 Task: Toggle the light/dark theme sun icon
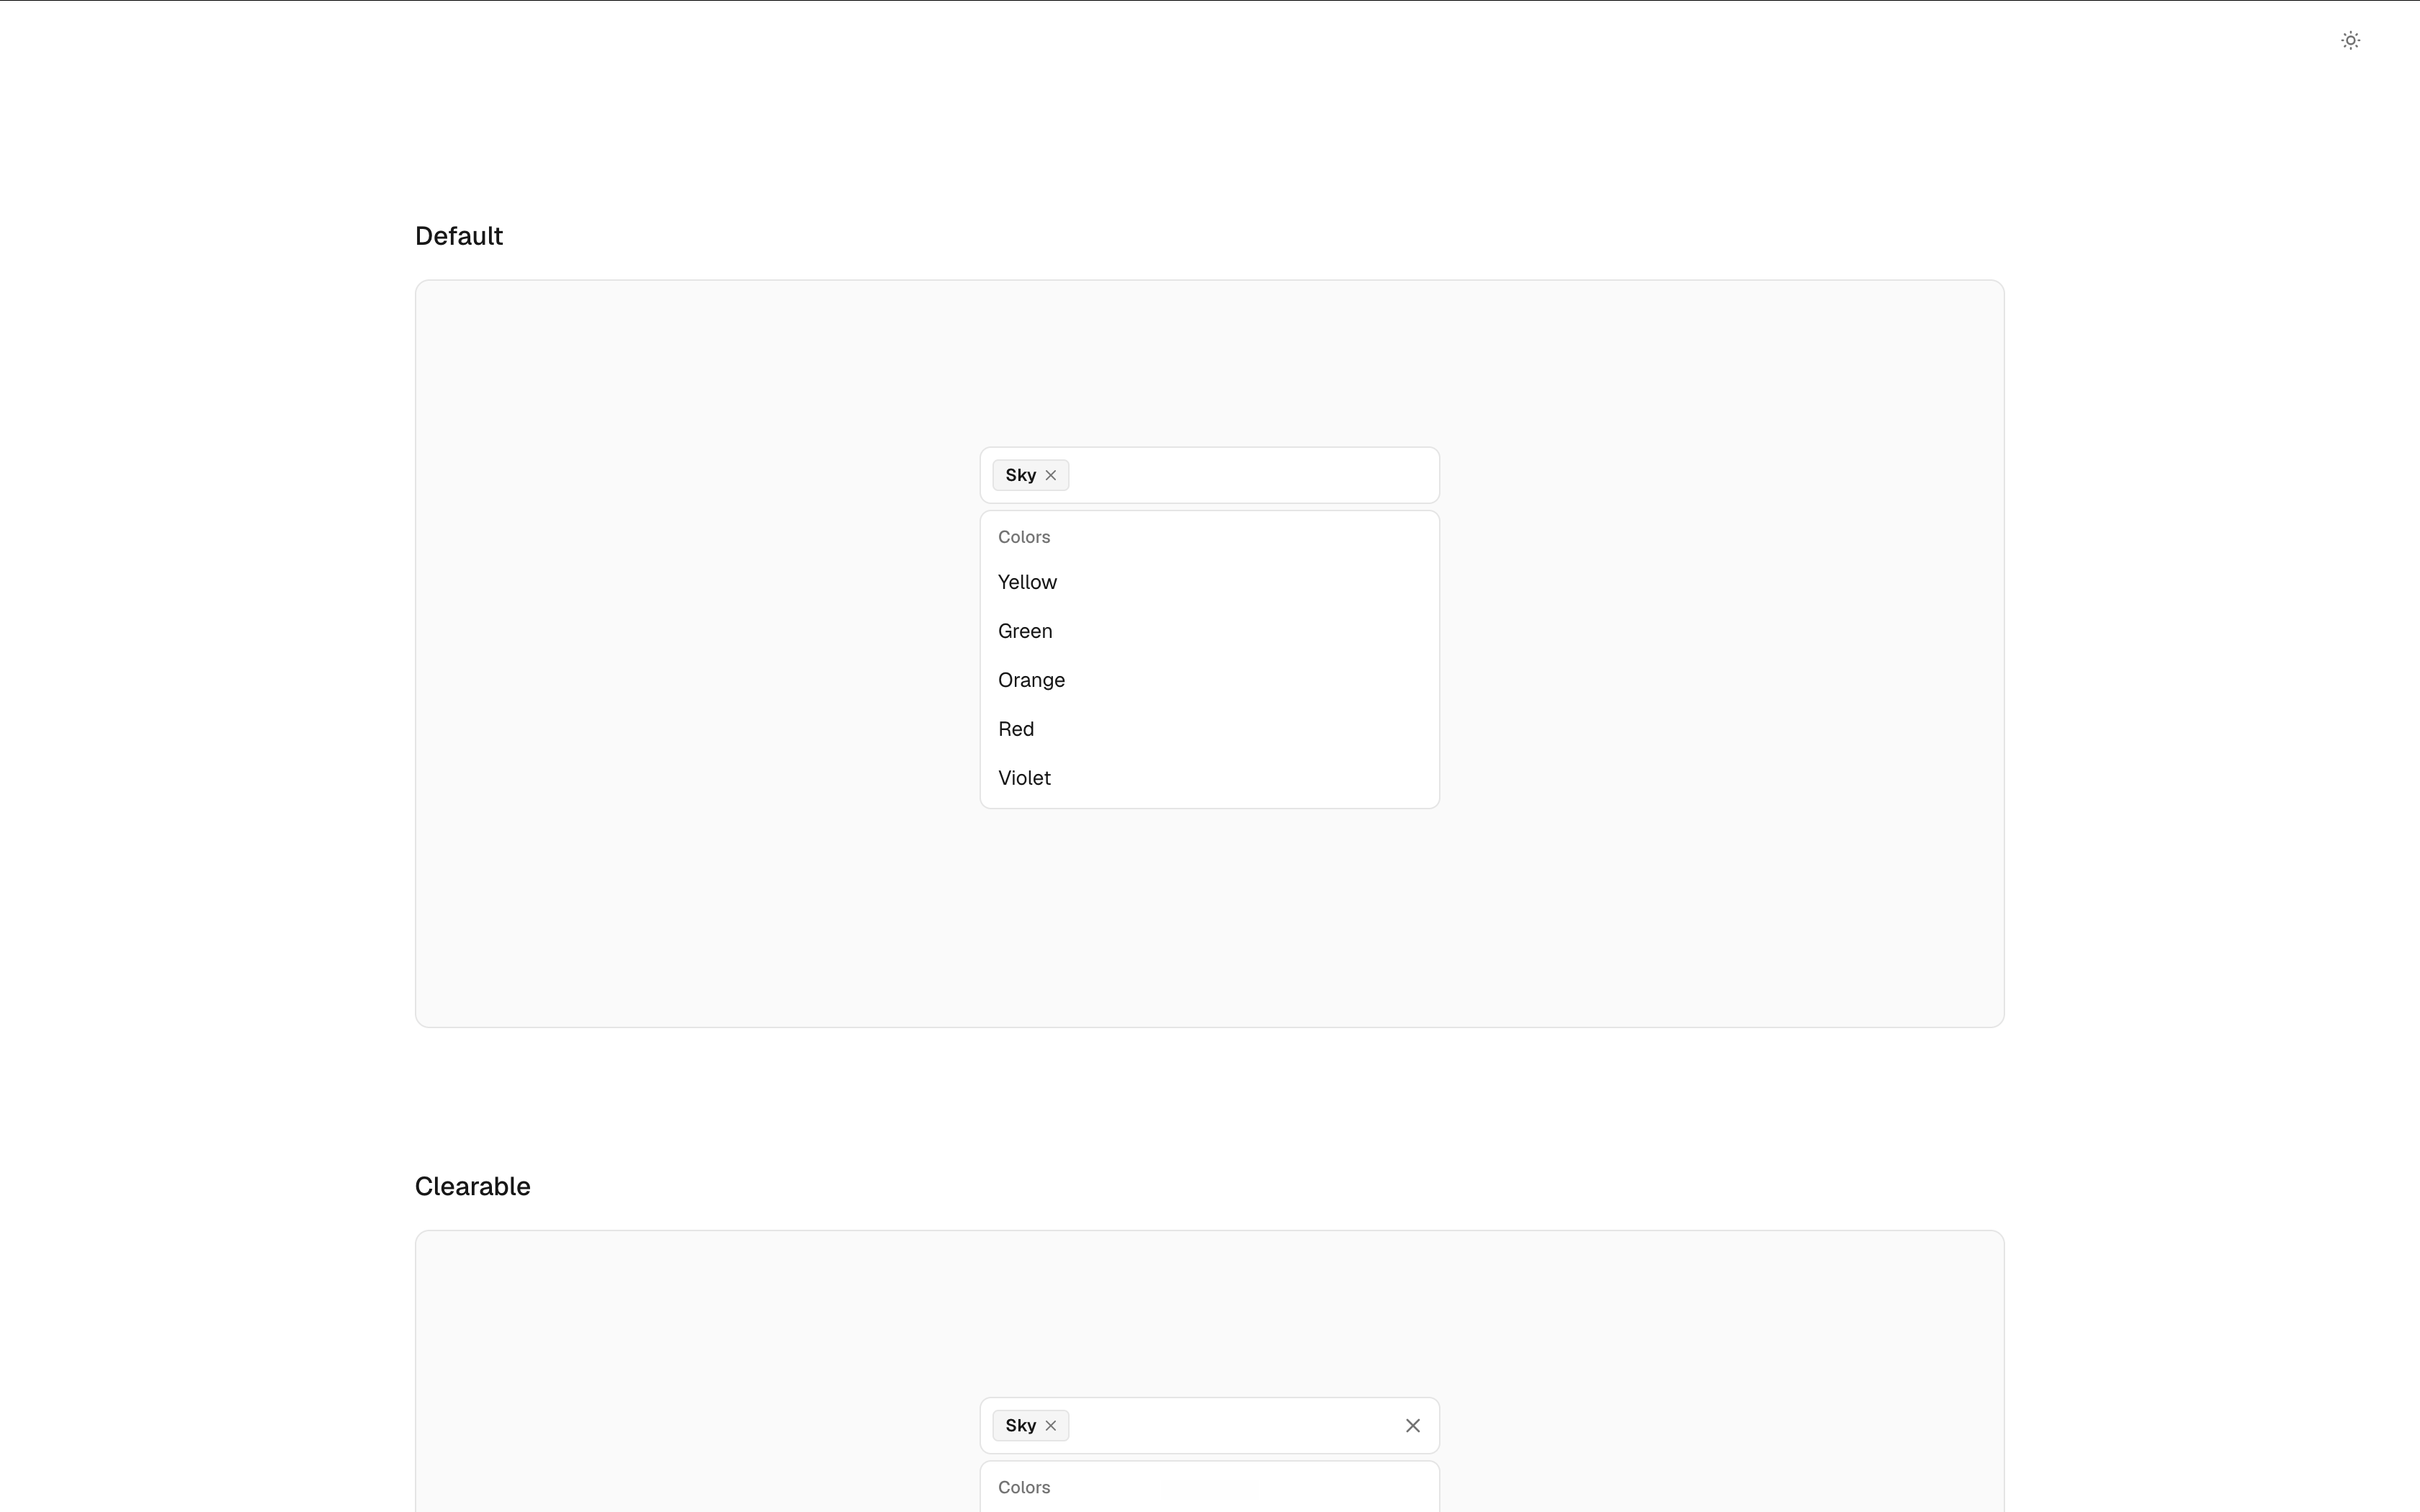pyautogui.click(x=2350, y=41)
